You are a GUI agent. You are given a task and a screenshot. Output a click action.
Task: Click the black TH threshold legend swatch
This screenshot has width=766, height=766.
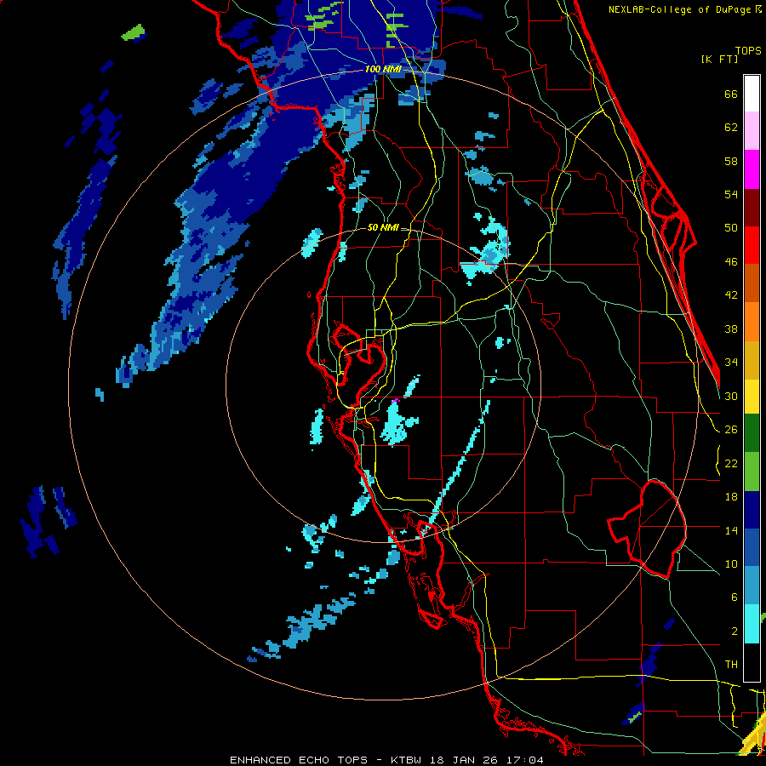(x=752, y=662)
